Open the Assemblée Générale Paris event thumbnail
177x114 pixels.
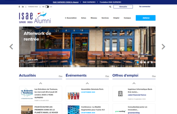point(74,96)
